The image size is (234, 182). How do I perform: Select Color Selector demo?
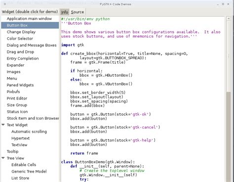pyautogui.click(x=30, y=39)
